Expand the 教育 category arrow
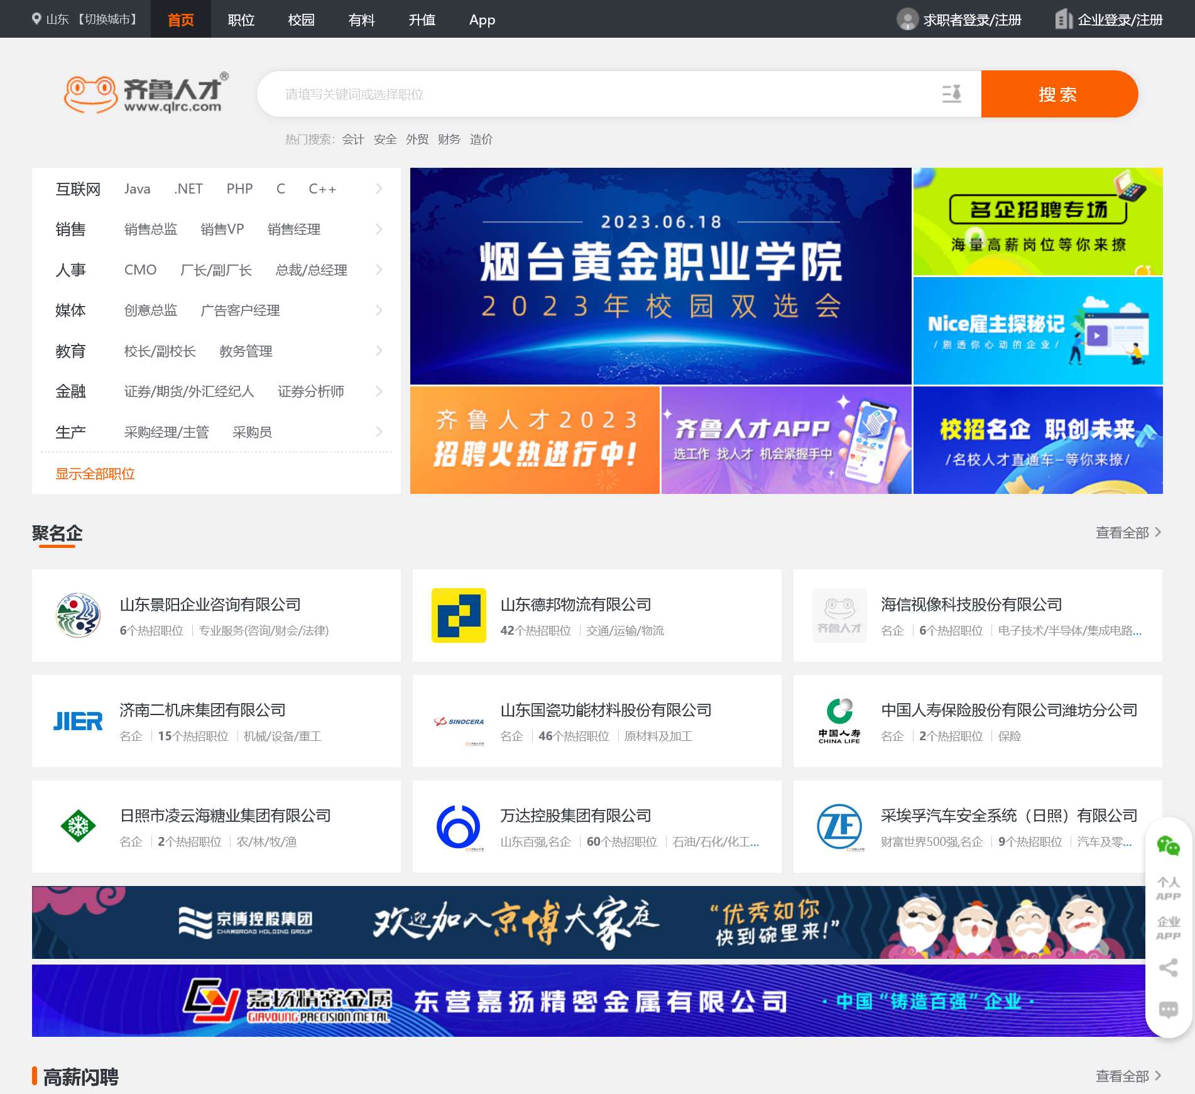 click(379, 351)
